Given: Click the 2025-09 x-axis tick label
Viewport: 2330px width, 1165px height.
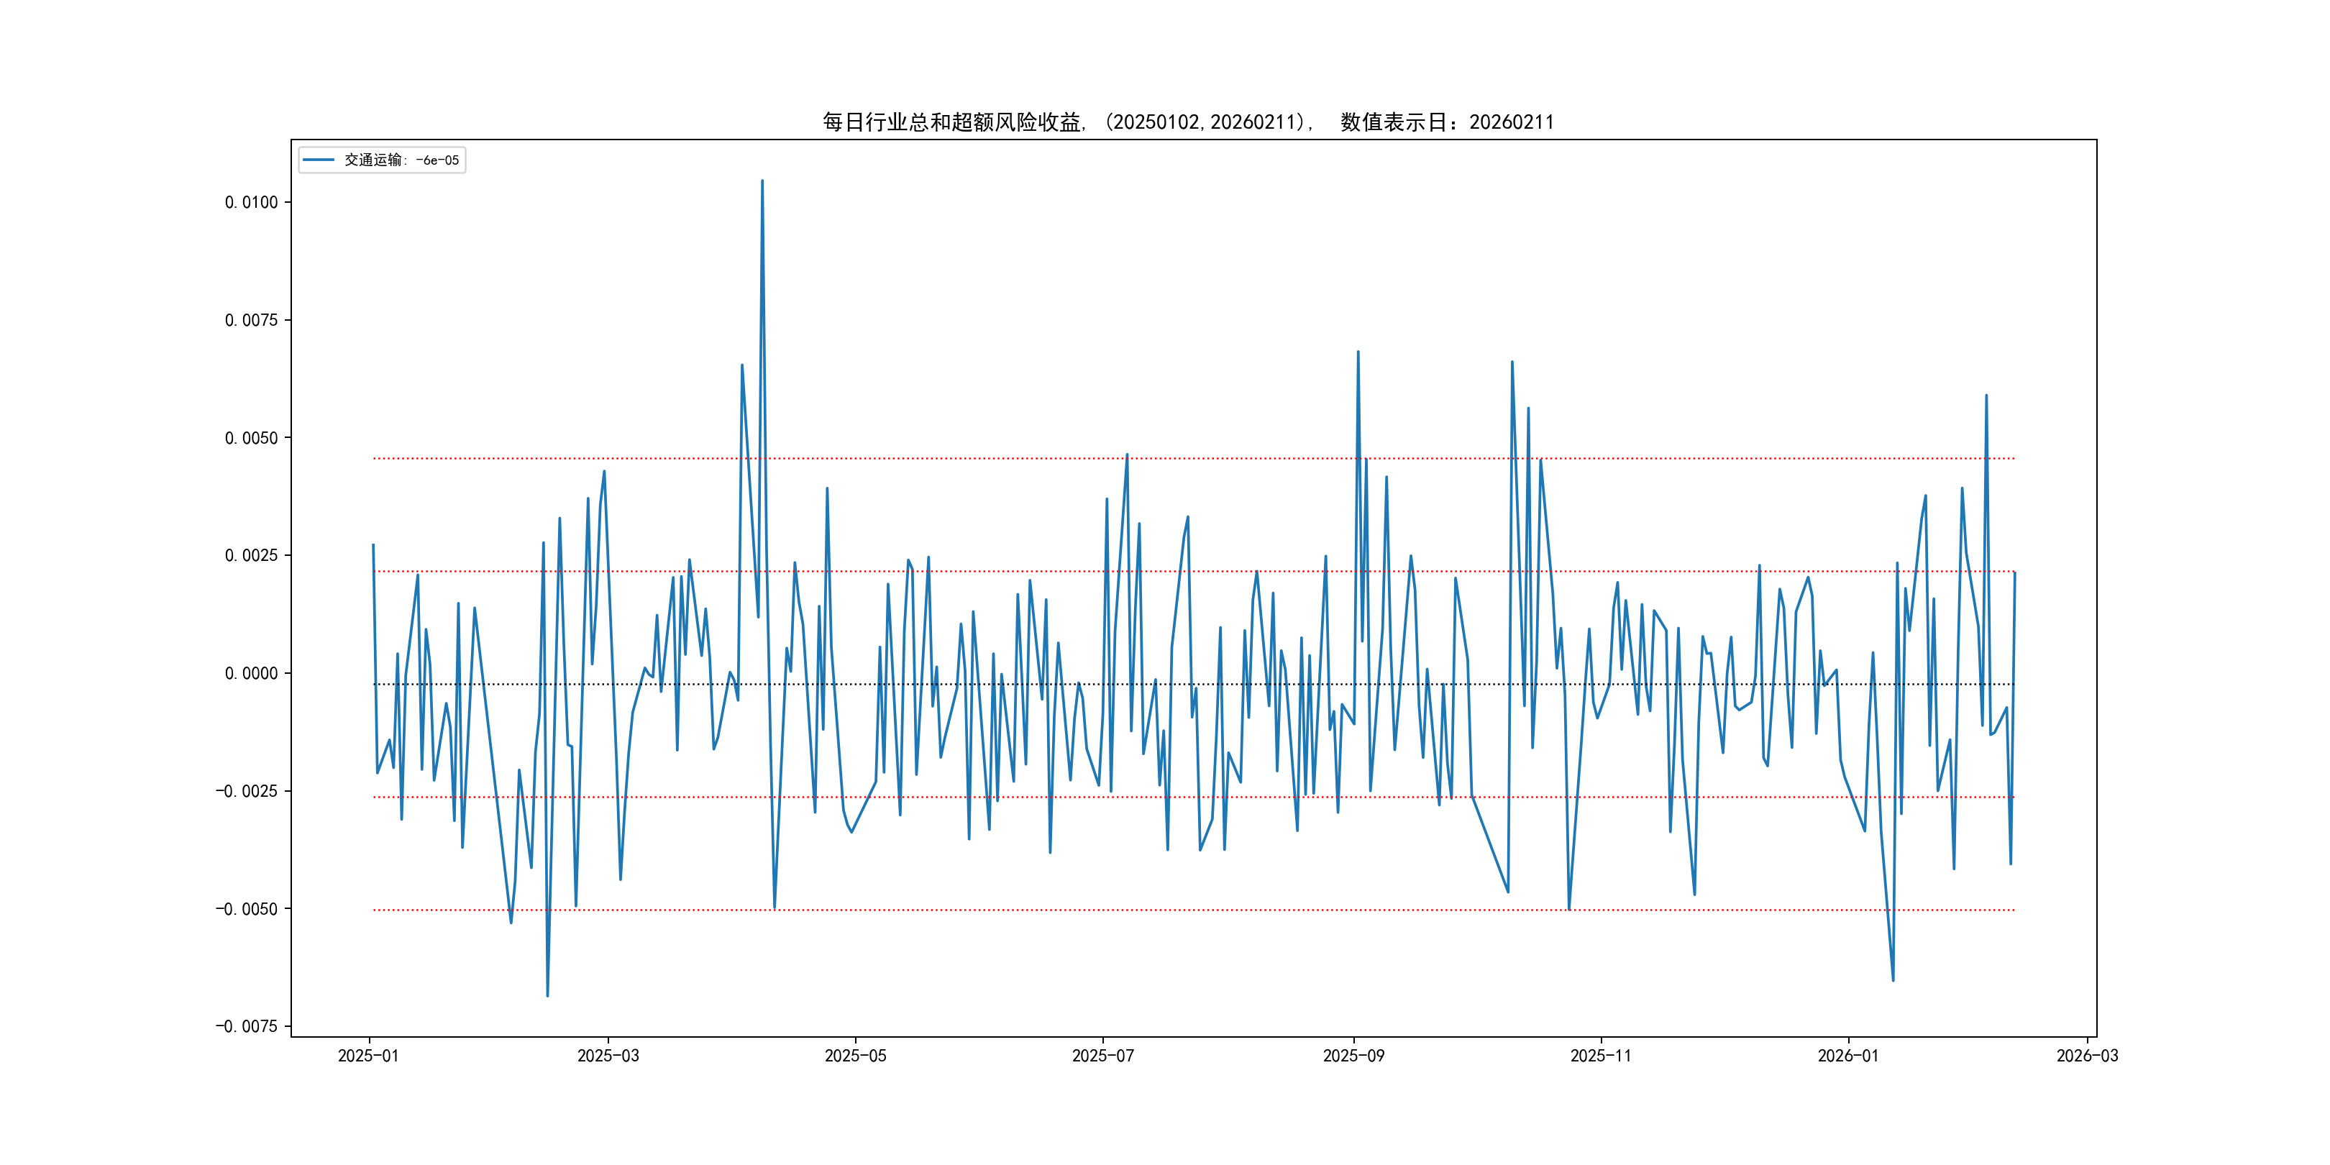Looking at the screenshot, I should coord(1353,1056).
